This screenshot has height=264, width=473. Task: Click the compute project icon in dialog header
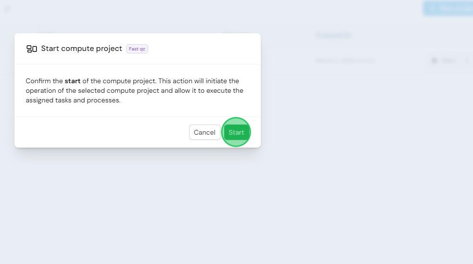[x=32, y=49]
